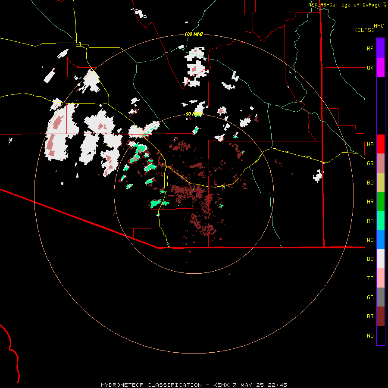
Task: Click the GR legend label
Action: [x=370, y=163]
